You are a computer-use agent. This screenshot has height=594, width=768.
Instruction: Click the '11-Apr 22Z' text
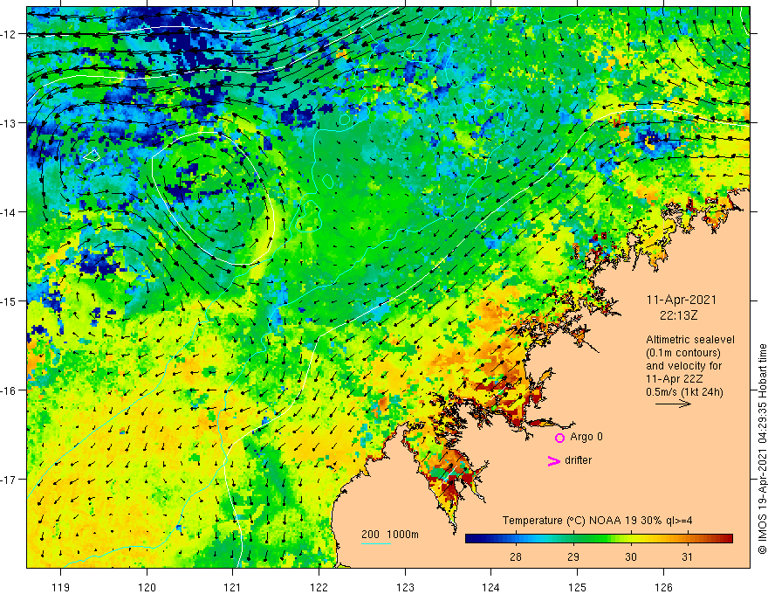674,379
